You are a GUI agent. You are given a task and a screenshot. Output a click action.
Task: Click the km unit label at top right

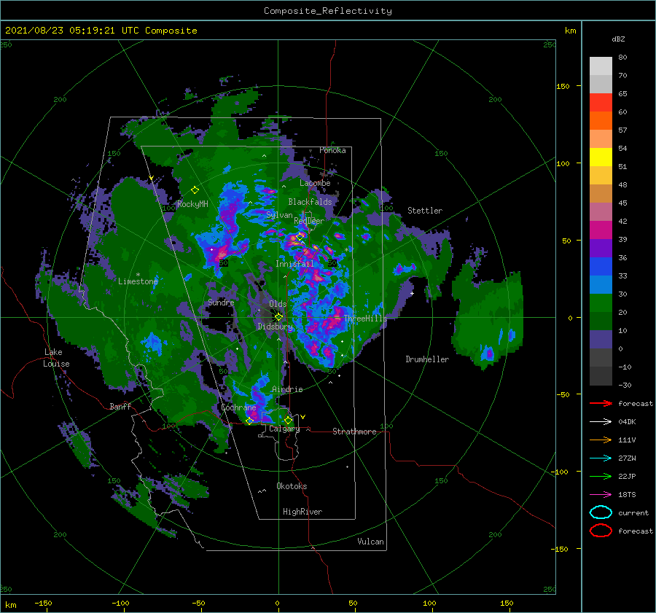[x=570, y=31]
